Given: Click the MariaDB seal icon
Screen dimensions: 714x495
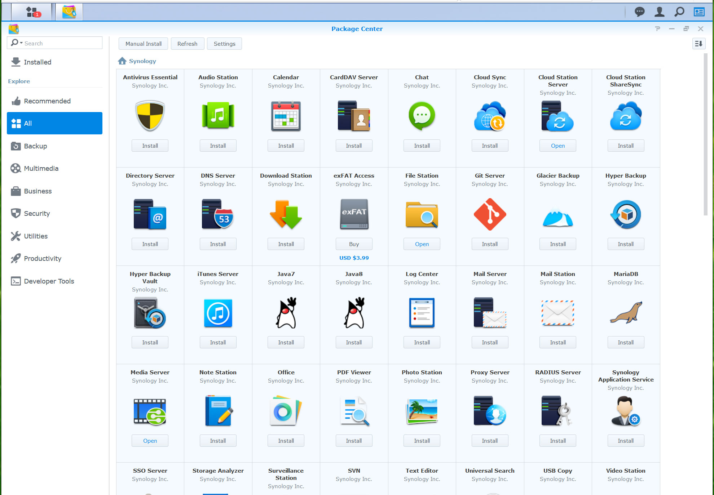Looking at the screenshot, I should tap(626, 312).
